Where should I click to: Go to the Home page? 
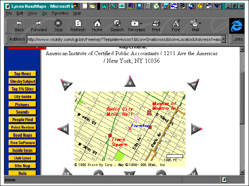tap(97, 26)
